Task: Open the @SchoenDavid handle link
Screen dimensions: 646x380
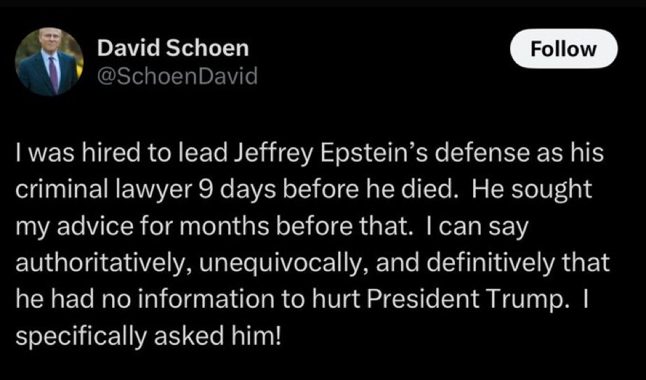Action: pos(177,75)
